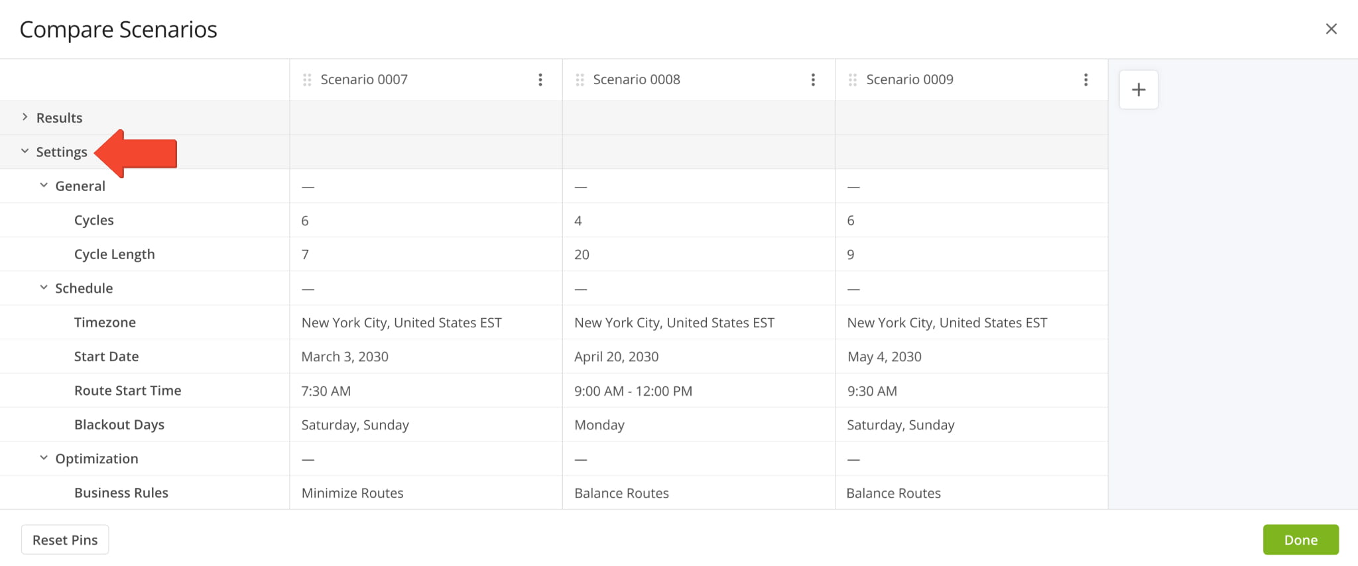Open the options menu for Scenario 0007
The height and width of the screenshot is (566, 1358).
coord(540,79)
